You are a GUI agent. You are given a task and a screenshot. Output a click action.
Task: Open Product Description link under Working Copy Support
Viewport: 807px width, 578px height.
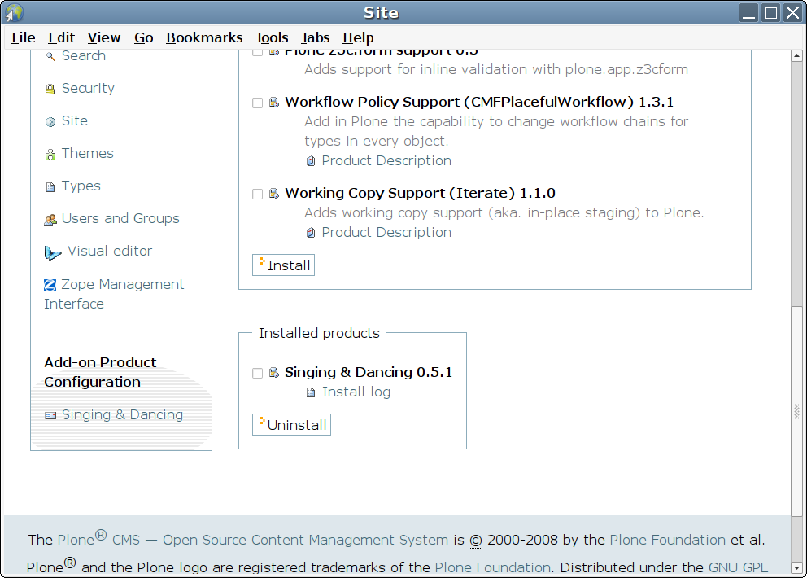386,233
